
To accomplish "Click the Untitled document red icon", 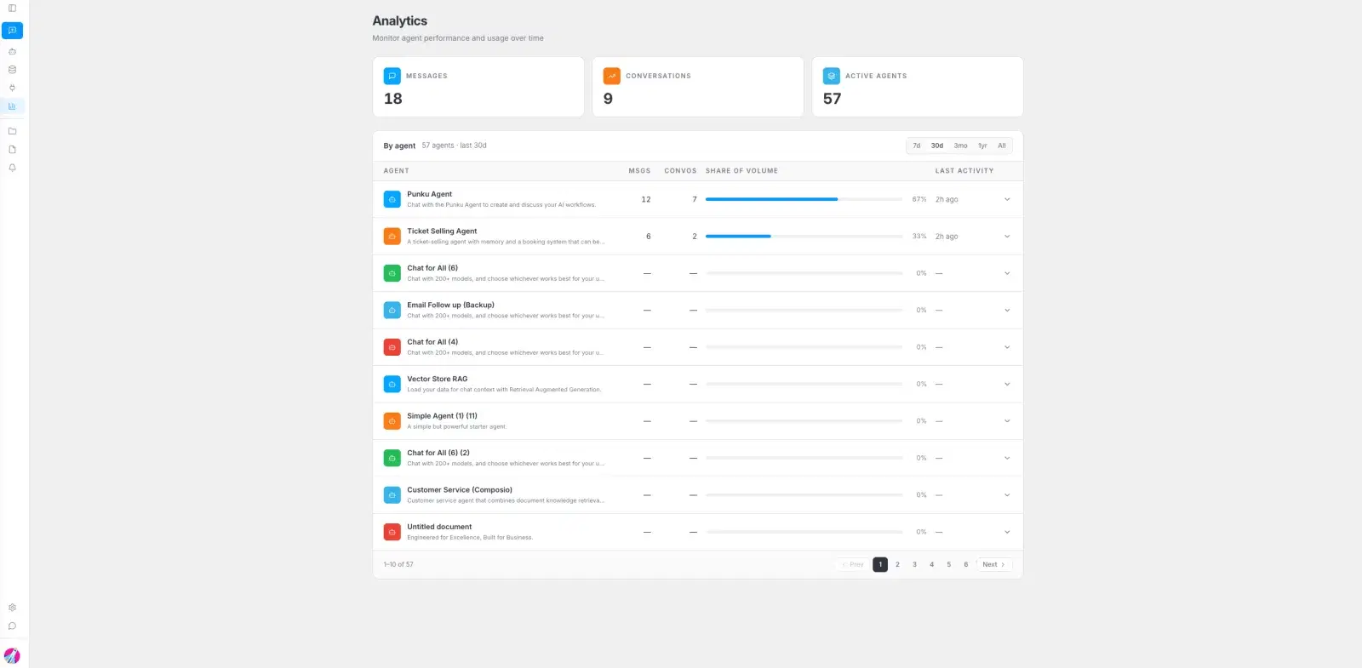I will 392,532.
